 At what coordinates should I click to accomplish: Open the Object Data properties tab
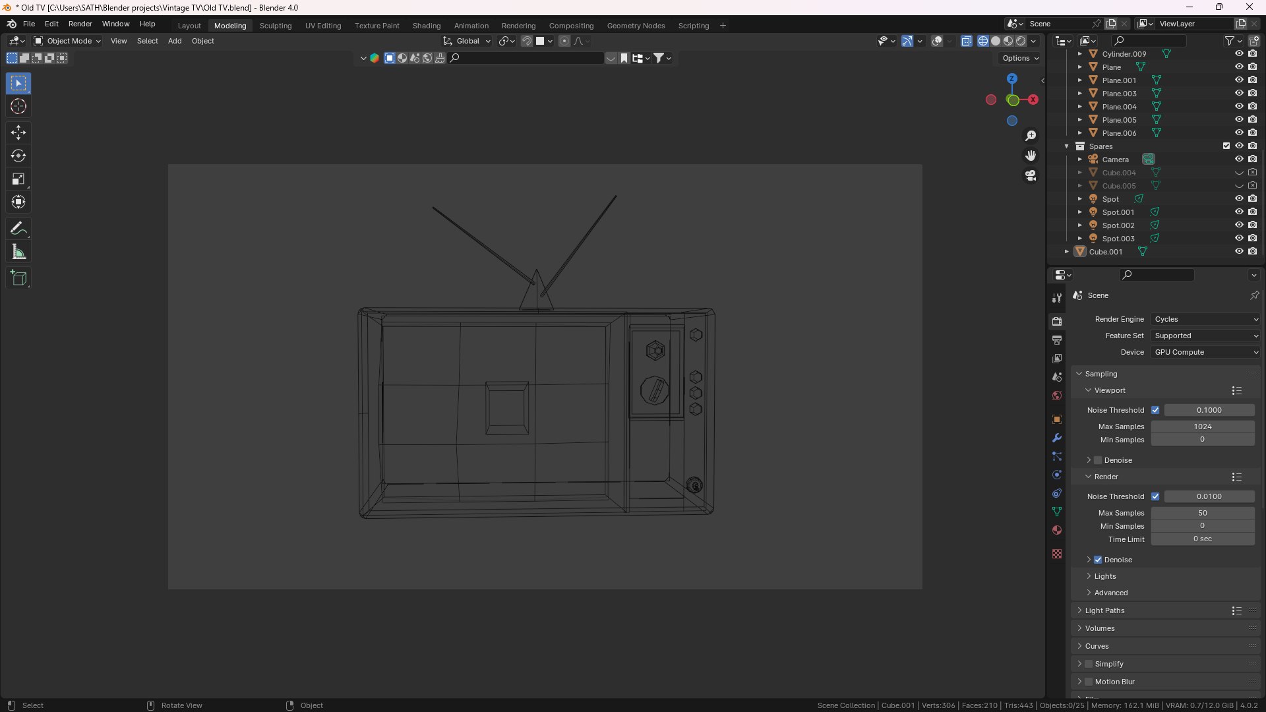coord(1057,512)
